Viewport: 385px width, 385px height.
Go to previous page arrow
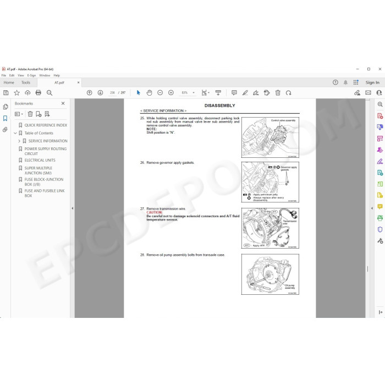(x=89, y=92)
